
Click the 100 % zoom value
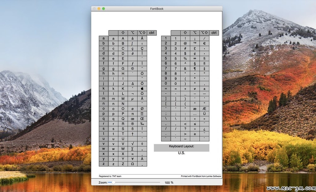[169, 182]
